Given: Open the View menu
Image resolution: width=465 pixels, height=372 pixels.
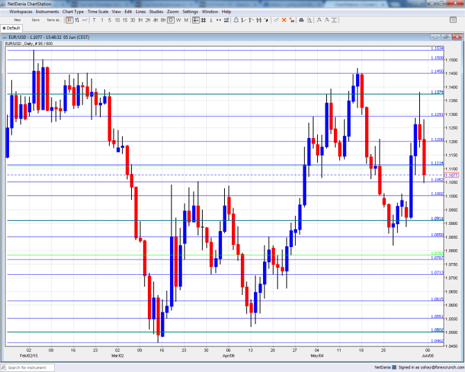Looking at the screenshot, I should pyautogui.click(x=117, y=12).
